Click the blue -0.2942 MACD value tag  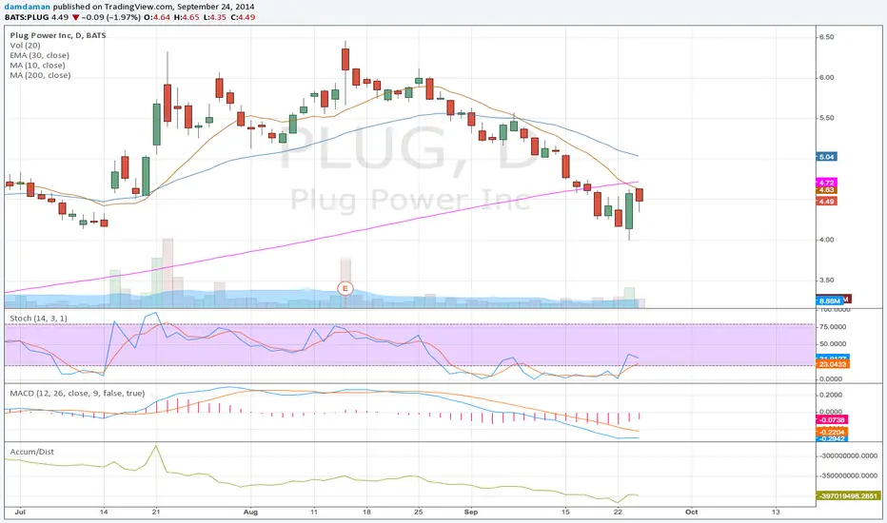832,438
